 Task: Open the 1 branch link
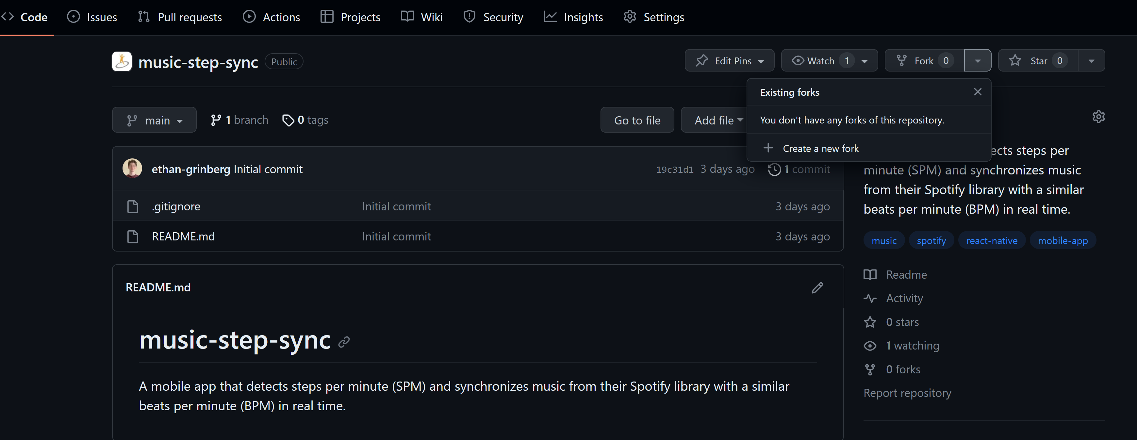240,120
